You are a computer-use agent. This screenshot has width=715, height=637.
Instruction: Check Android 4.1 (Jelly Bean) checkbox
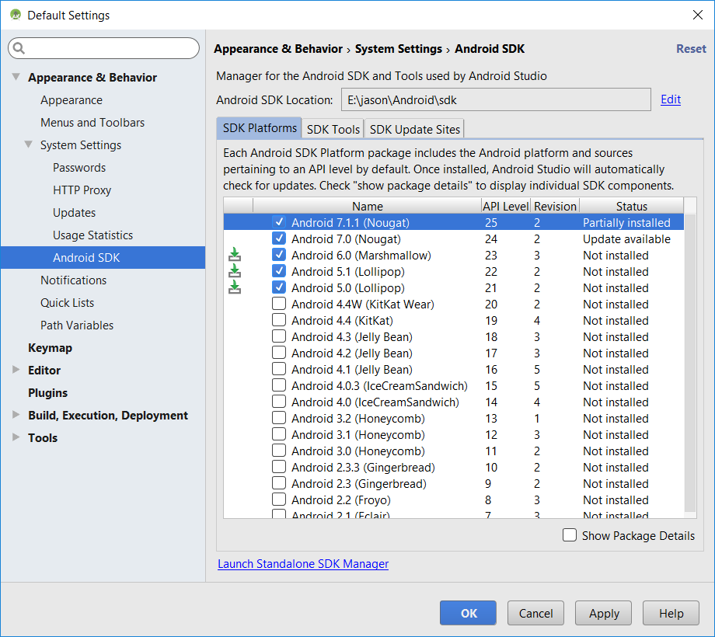click(x=278, y=369)
